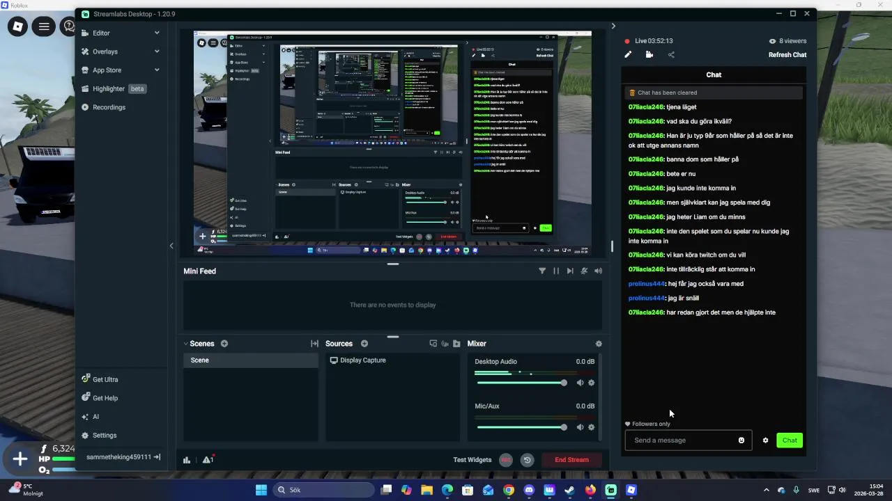Click End Stream
Image resolution: width=892 pixels, height=501 pixels.
571,460
